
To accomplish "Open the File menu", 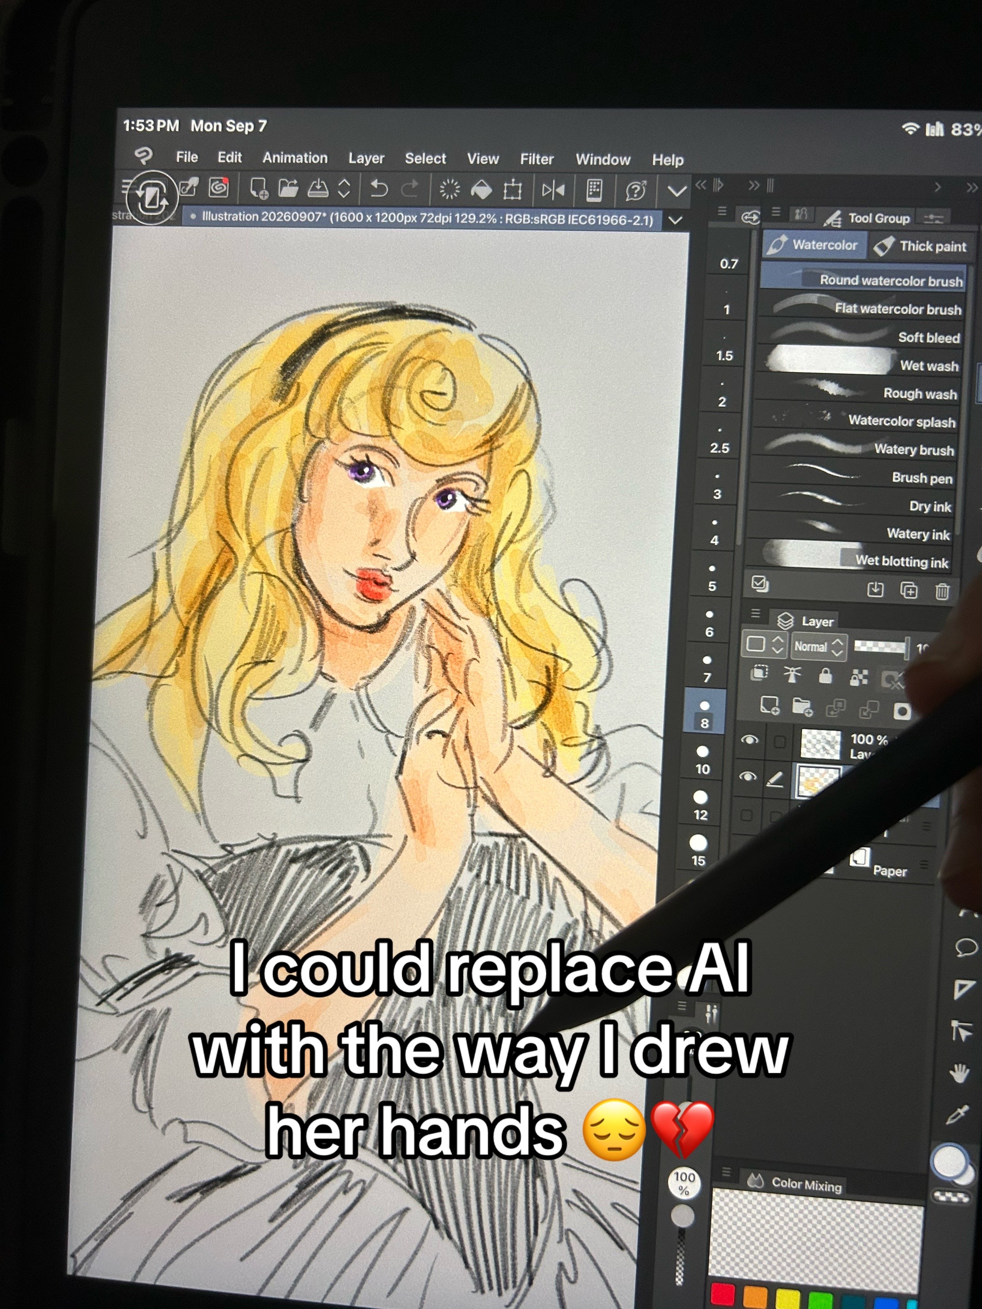I will coord(187,157).
